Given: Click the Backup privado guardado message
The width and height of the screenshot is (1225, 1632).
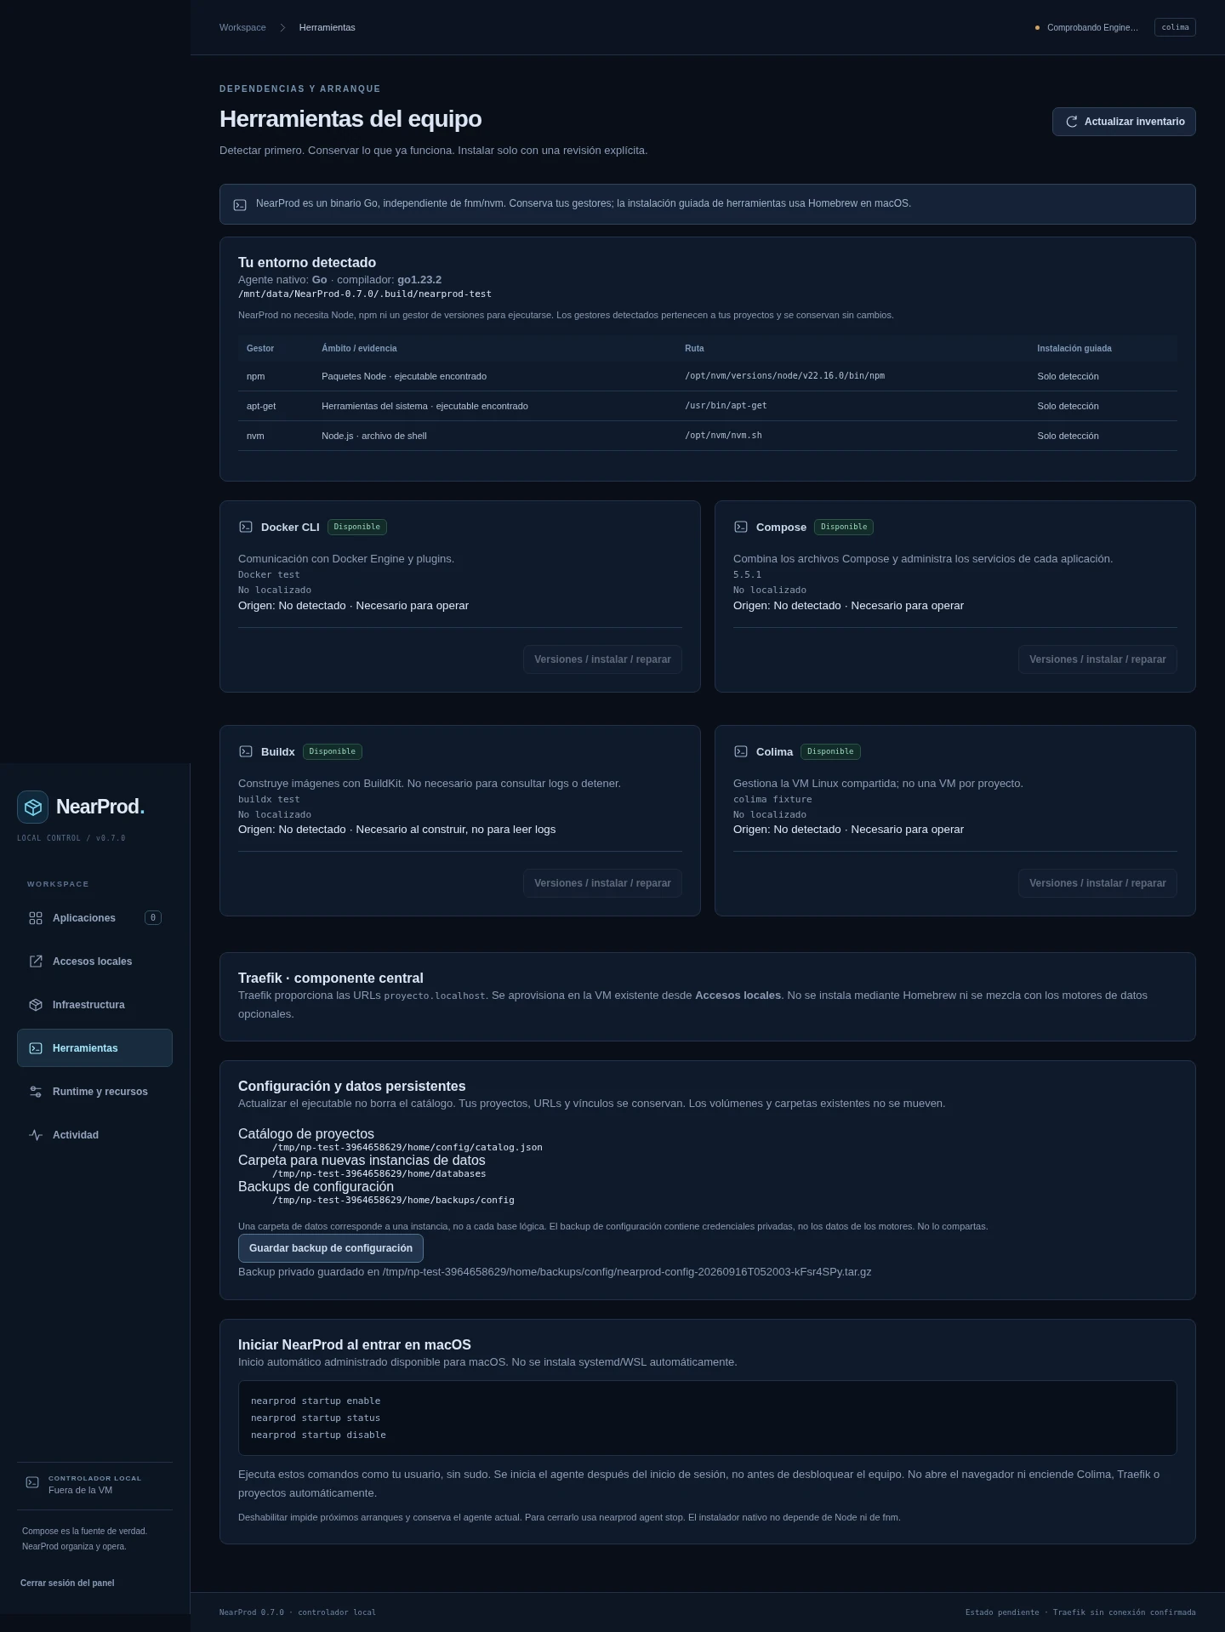Looking at the screenshot, I should coord(555,1272).
